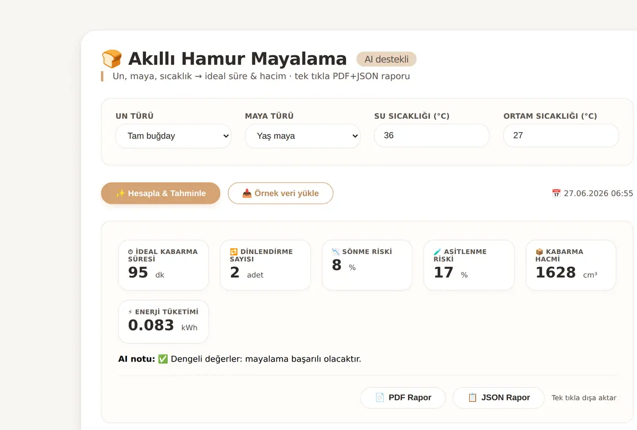The height and width of the screenshot is (430, 637).
Task: Click the 2 adet resting count value
Action: [246, 273]
